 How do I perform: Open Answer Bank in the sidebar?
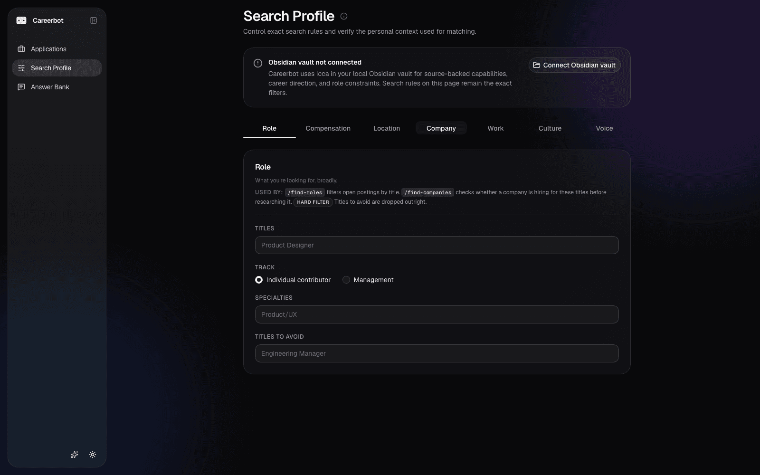(57, 87)
